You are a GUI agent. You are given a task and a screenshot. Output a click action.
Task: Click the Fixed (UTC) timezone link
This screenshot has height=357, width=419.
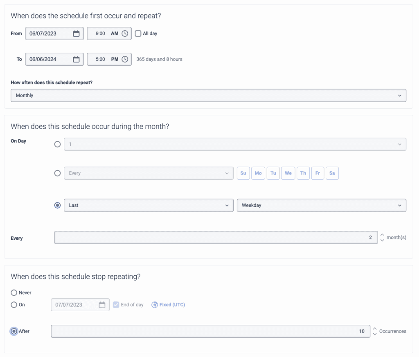[x=172, y=305]
